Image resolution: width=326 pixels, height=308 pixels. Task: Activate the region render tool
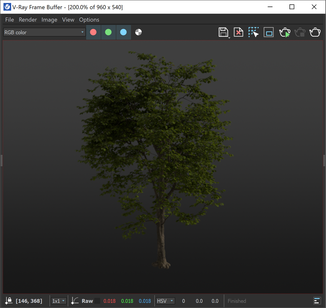click(x=253, y=32)
